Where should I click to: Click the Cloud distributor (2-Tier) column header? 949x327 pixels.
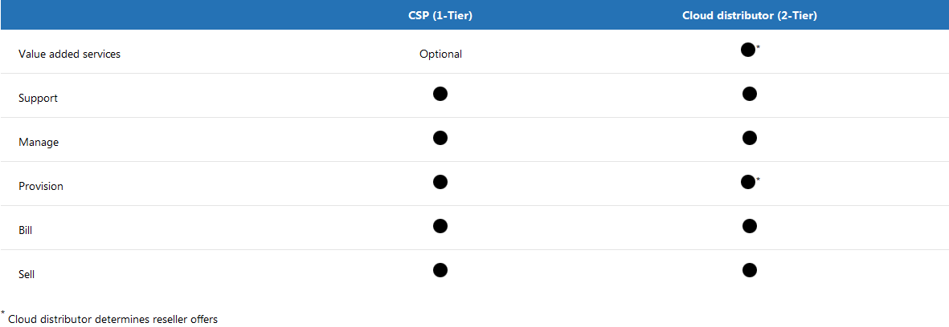tap(749, 15)
